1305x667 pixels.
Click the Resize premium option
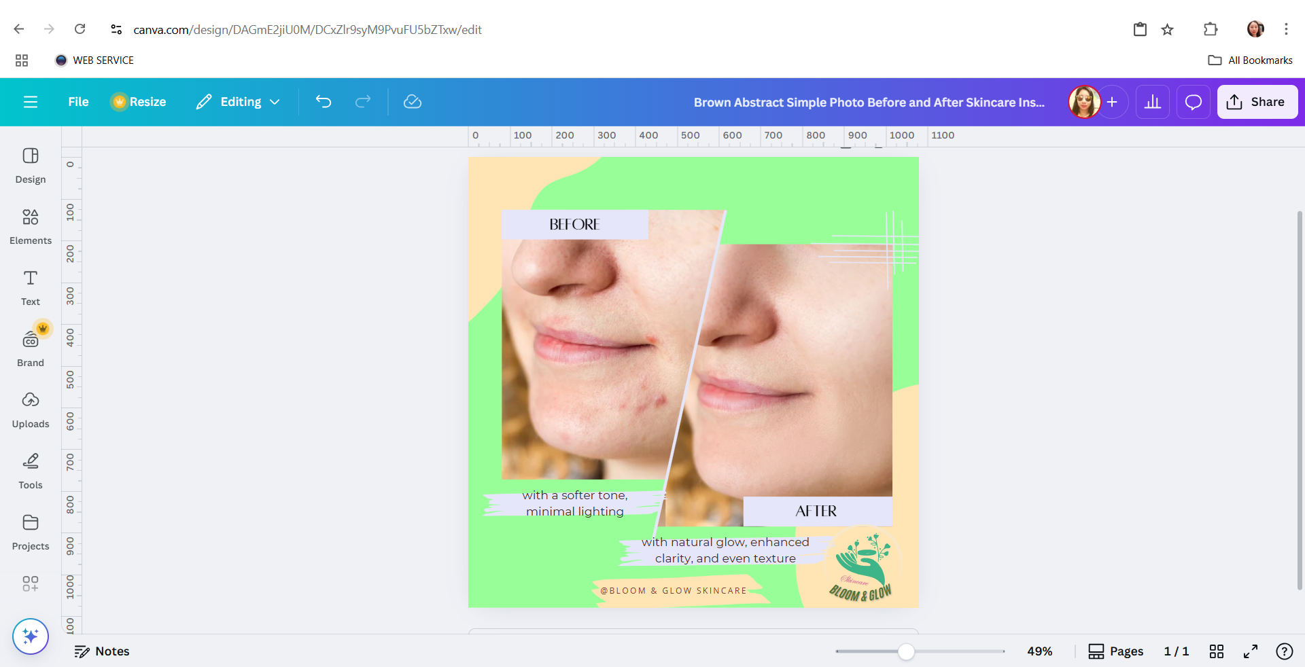pyautogui.click(x=139, y=102)
